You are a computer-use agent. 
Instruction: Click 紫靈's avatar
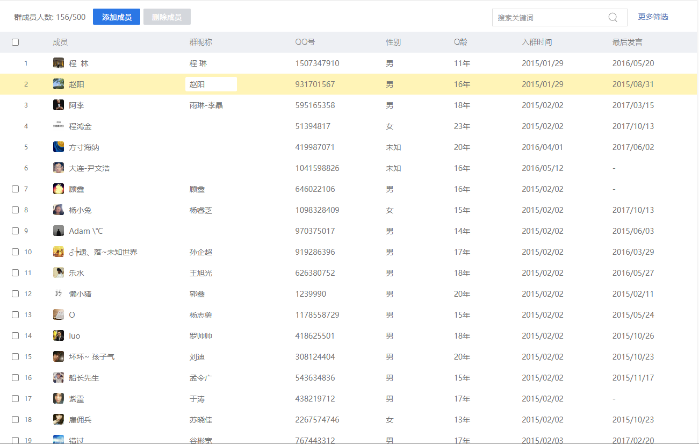click(x=59, y=398)
